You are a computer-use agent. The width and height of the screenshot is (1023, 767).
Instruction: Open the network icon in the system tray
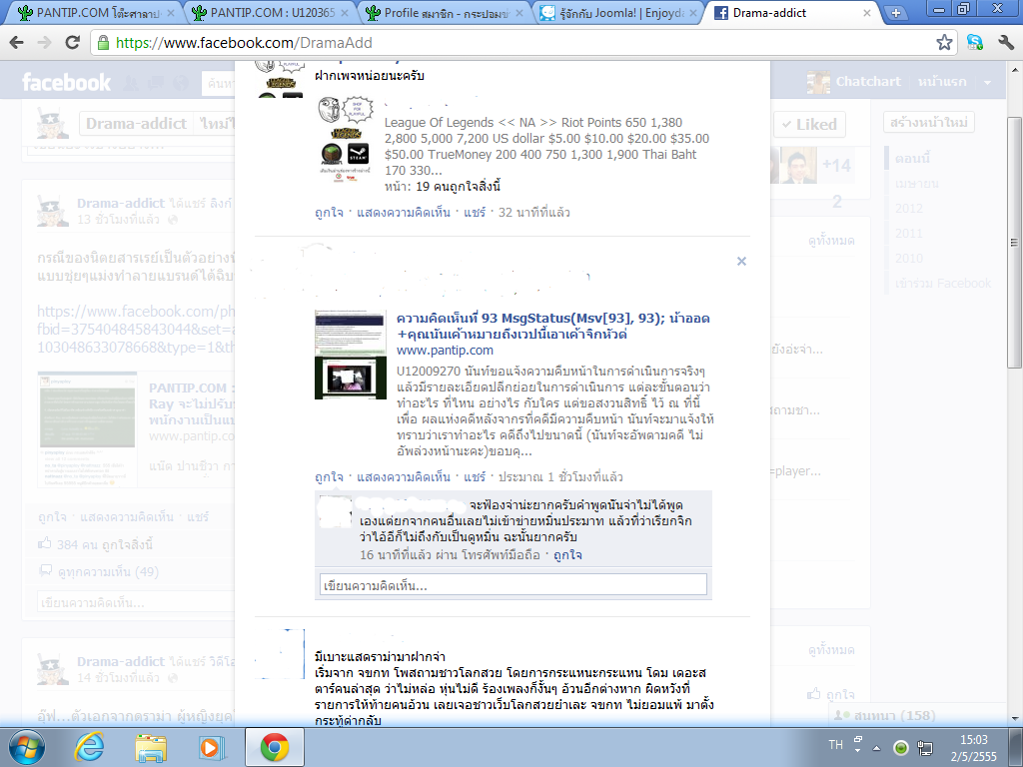click(924, 747)
